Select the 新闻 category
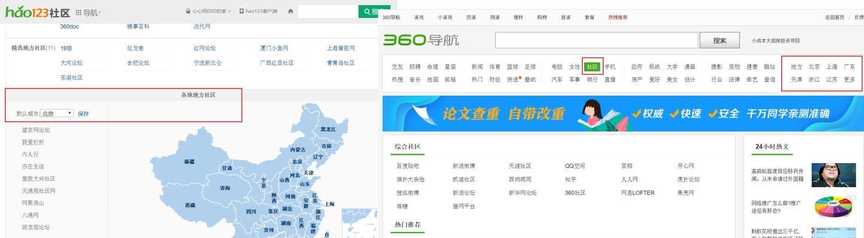Screen dimensions: 864x238 pos(477,67)
